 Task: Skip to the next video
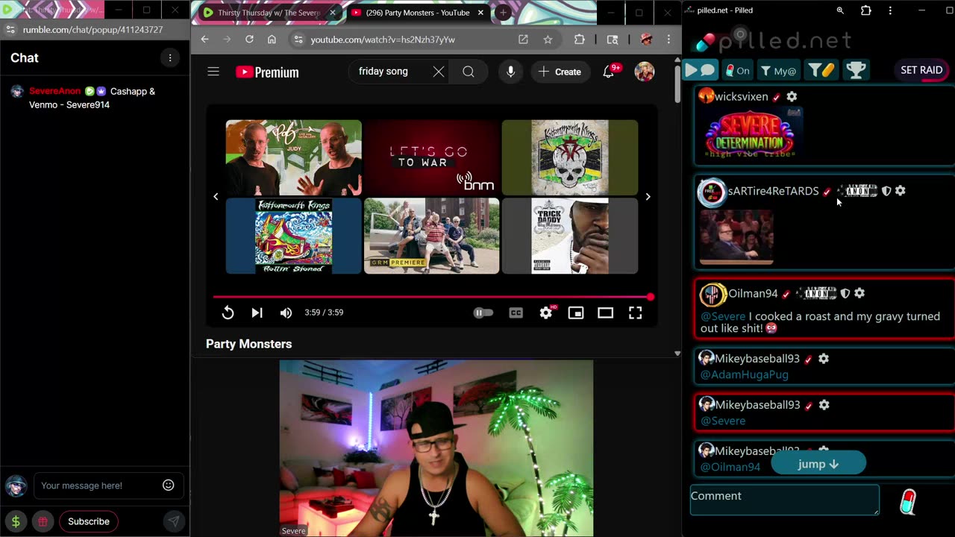[257, 313]
